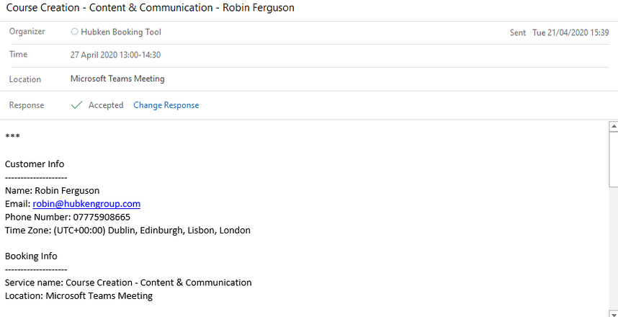Click the Service name line in body

(x=128, y=282)
